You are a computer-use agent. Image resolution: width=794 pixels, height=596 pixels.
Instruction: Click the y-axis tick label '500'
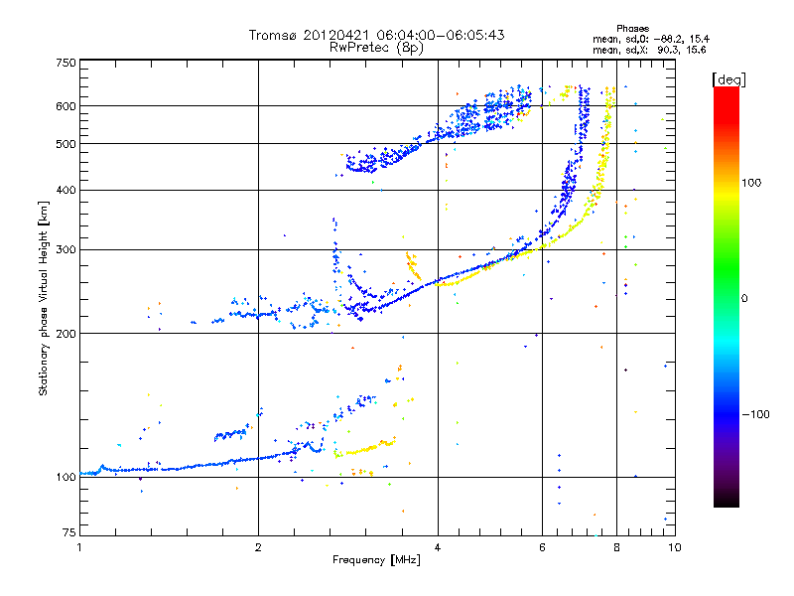(66, 144)
